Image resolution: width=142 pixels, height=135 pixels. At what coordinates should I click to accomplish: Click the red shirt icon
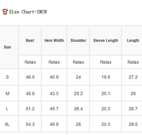5,12
